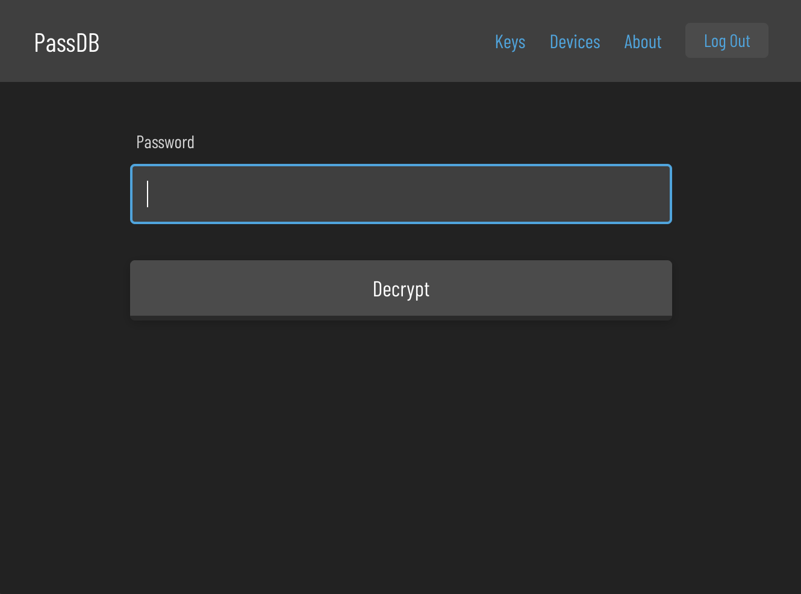
Task: Select the About navigation link
Action: pos(643,42)
